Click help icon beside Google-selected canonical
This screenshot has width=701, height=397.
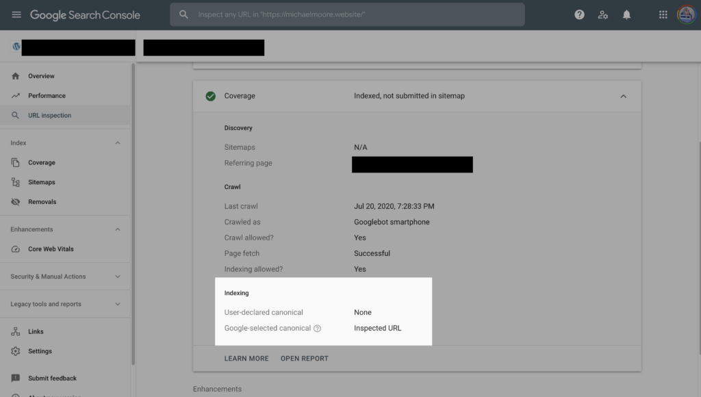pos(318,329)
